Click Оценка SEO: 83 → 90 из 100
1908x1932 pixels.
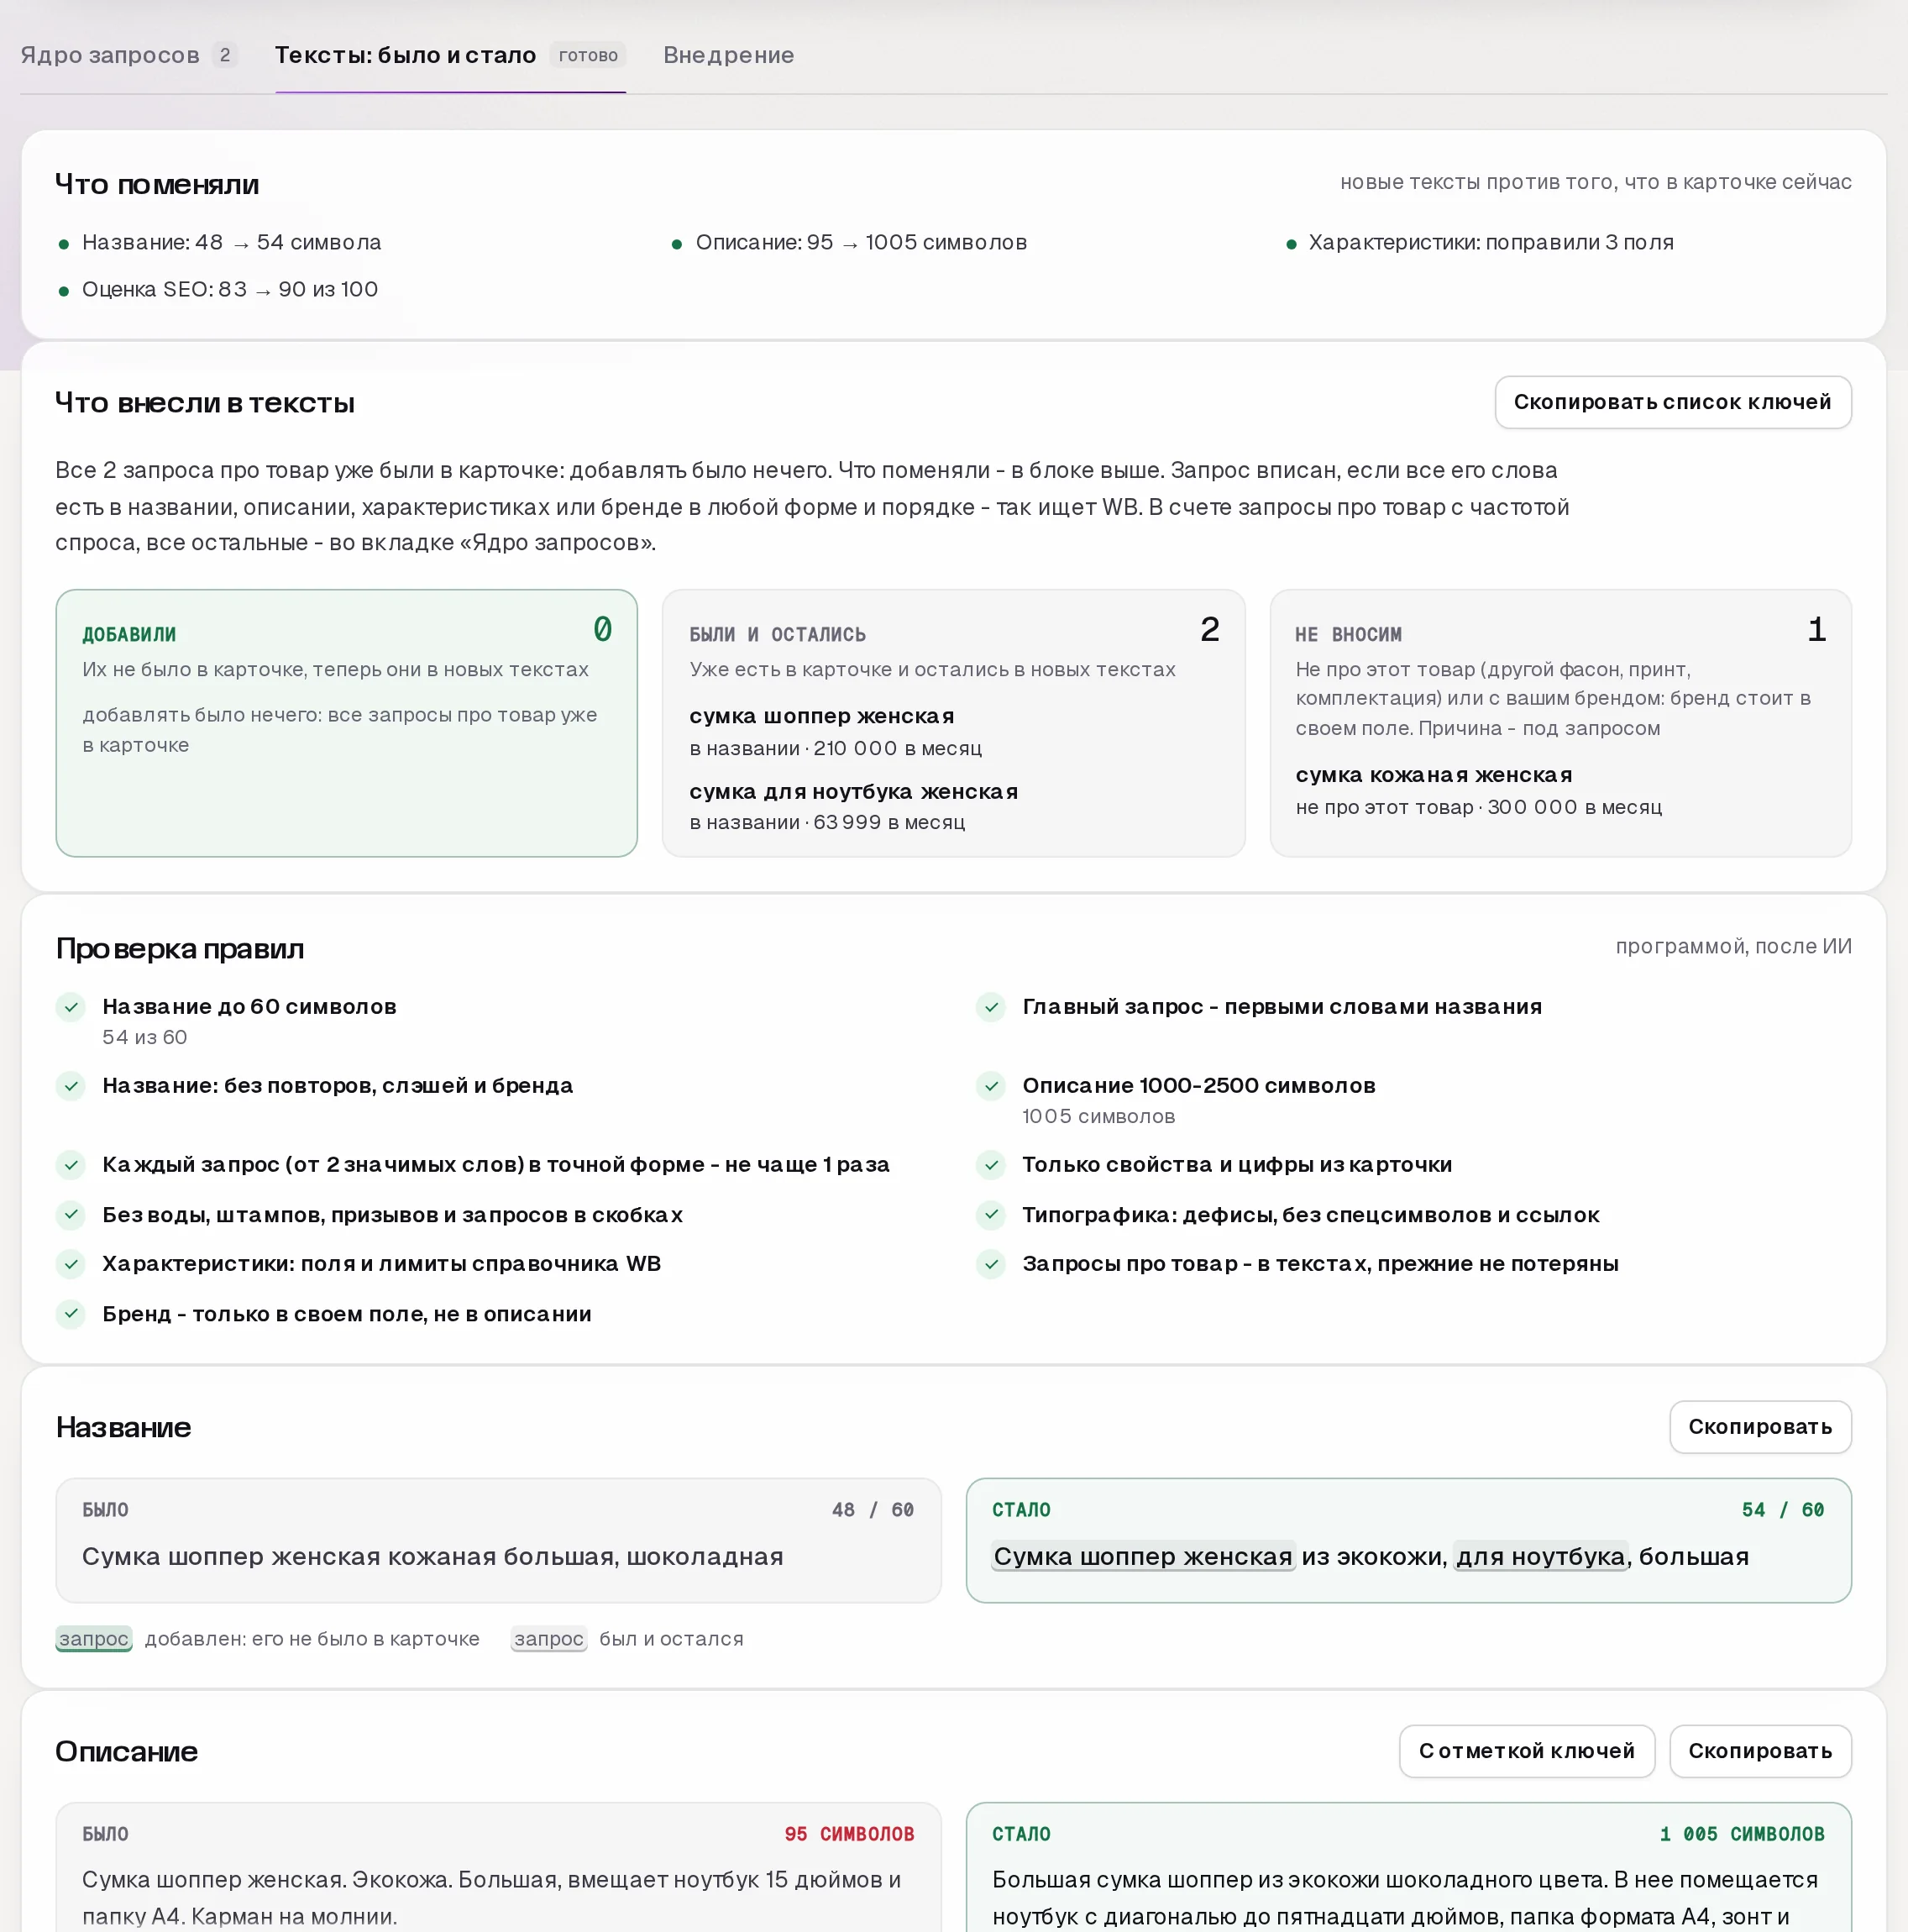coord(230,289)
